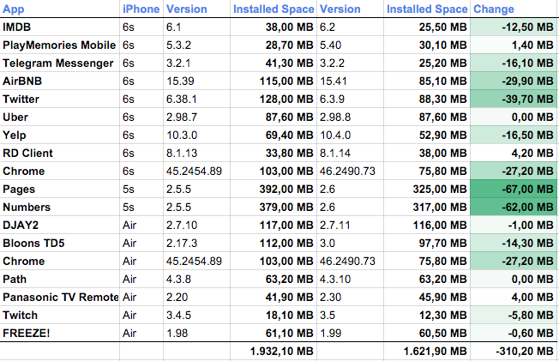
Task: Select the Uber version 2.98.7 cell
Action: coord(197,117)
